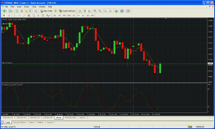This screenshot has width=215, height=129.
Task: Open the Charts menu
Action: 26,7
